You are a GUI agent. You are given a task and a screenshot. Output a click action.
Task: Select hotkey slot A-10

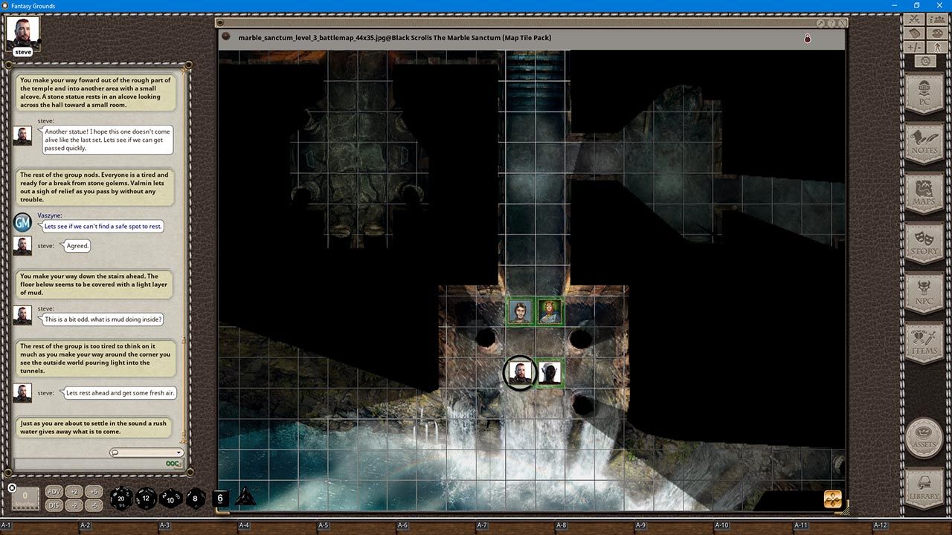pyautogui.click(x=721, y=525)
